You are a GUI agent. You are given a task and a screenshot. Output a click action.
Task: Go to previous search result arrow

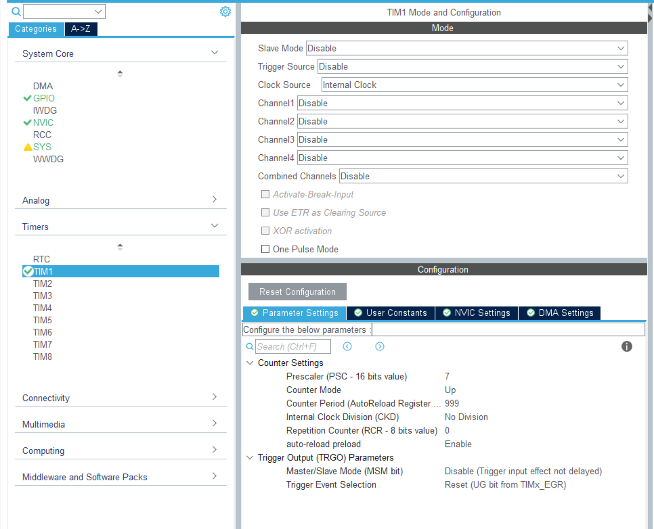(347, 346)
